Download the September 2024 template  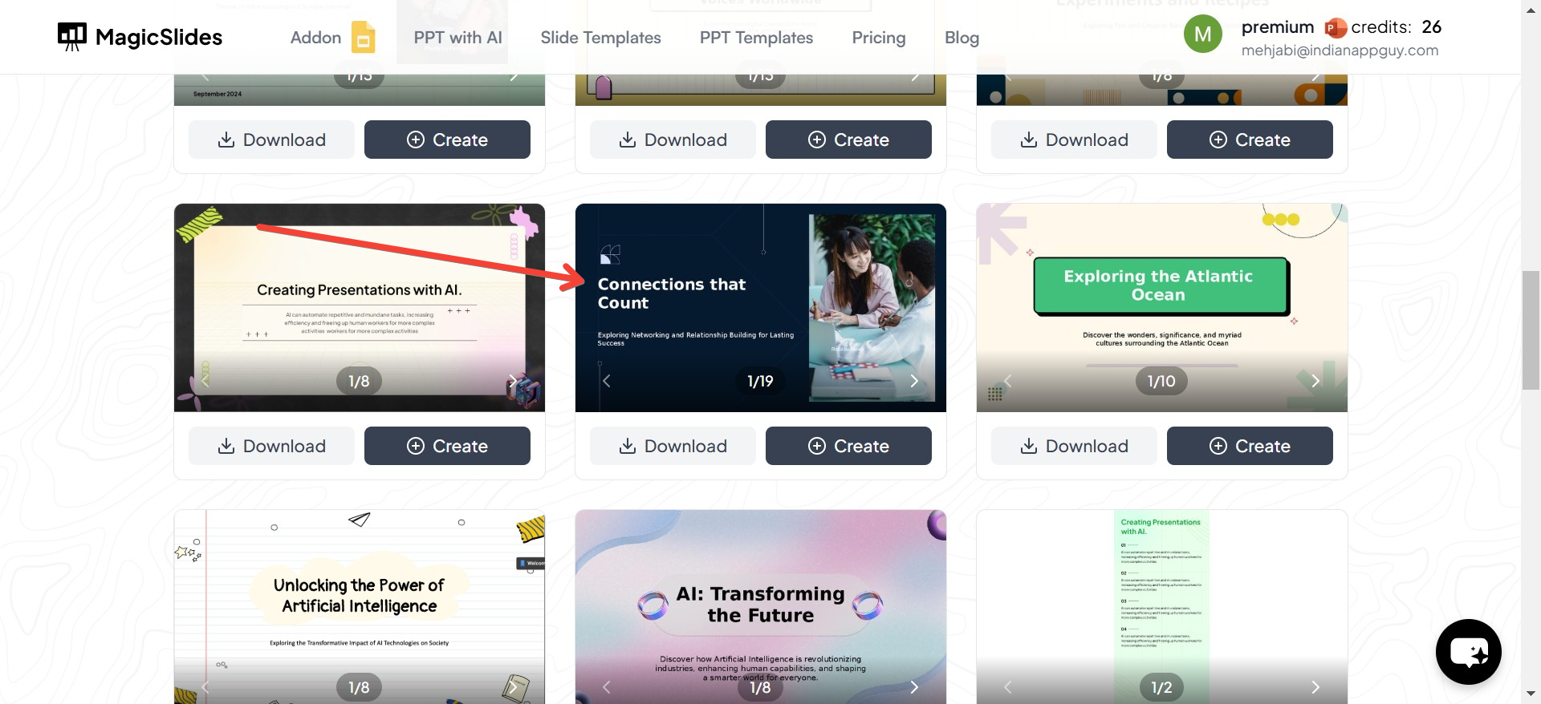271,140
